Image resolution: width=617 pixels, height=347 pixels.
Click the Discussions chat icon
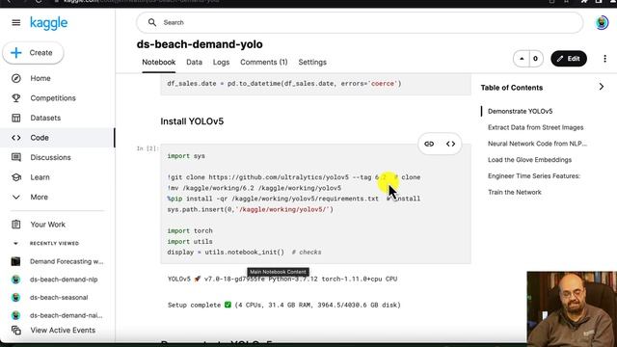16,157
